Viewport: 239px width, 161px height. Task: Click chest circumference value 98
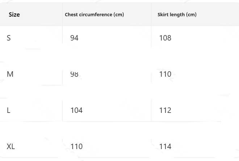pos(74,74)
